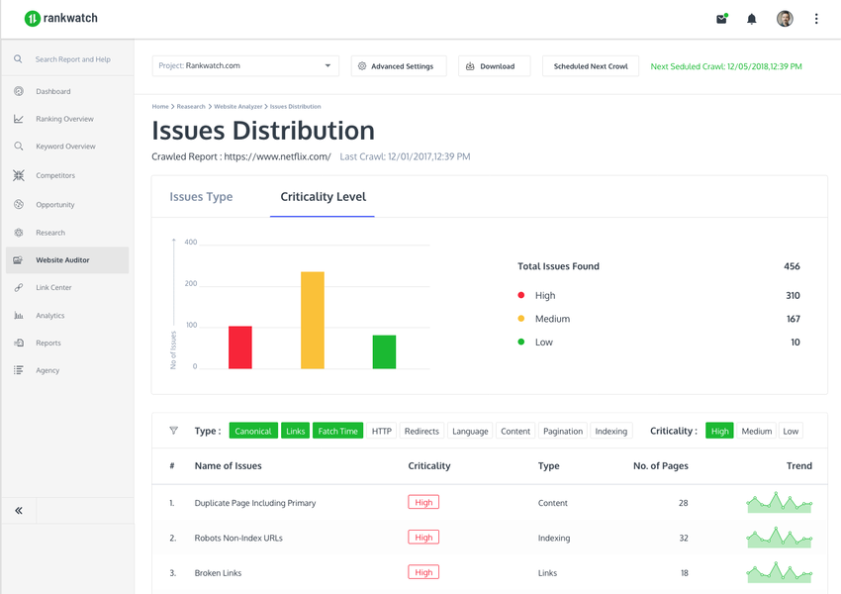This screenshot has height=594, width=841.
Task: Toggle the Canonical issue type filter
Action: click(253, 431)
